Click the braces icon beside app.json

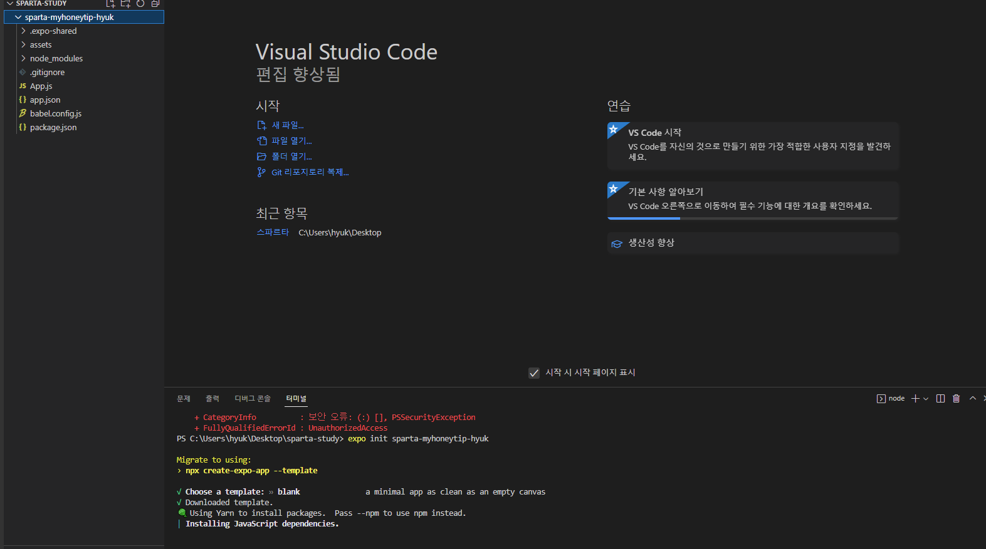click(x=23, y=100)
